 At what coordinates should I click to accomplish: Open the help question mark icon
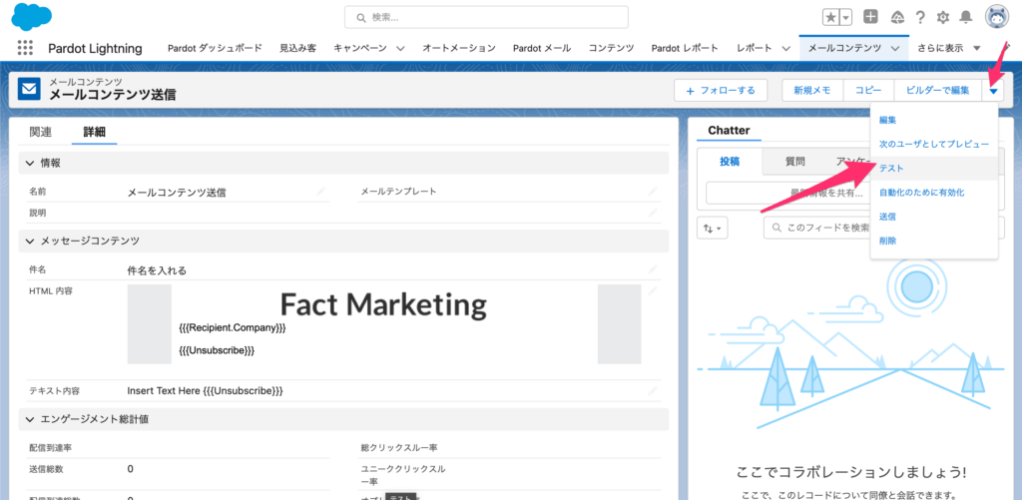pos(920,17)
